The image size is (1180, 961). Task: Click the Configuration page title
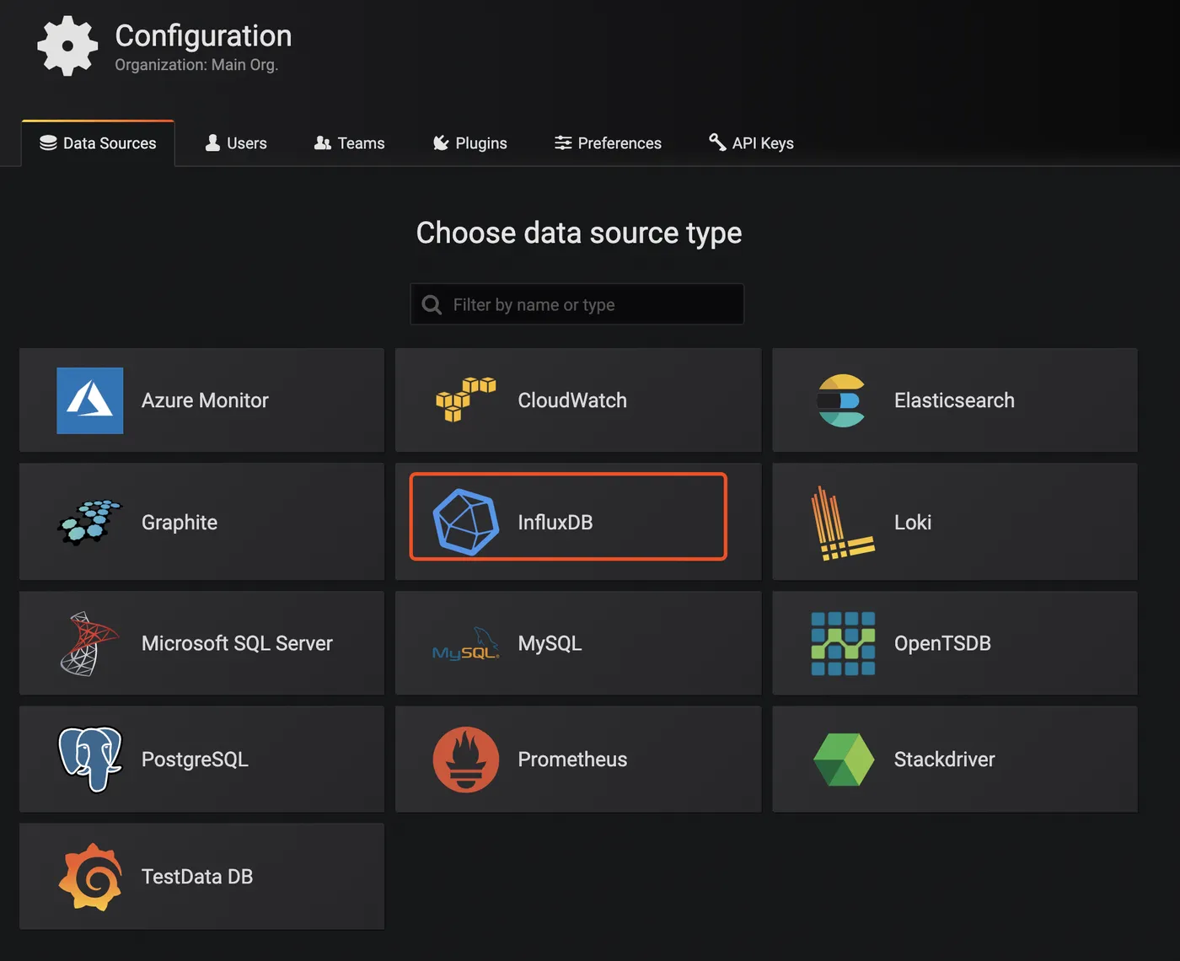[203, 35]
